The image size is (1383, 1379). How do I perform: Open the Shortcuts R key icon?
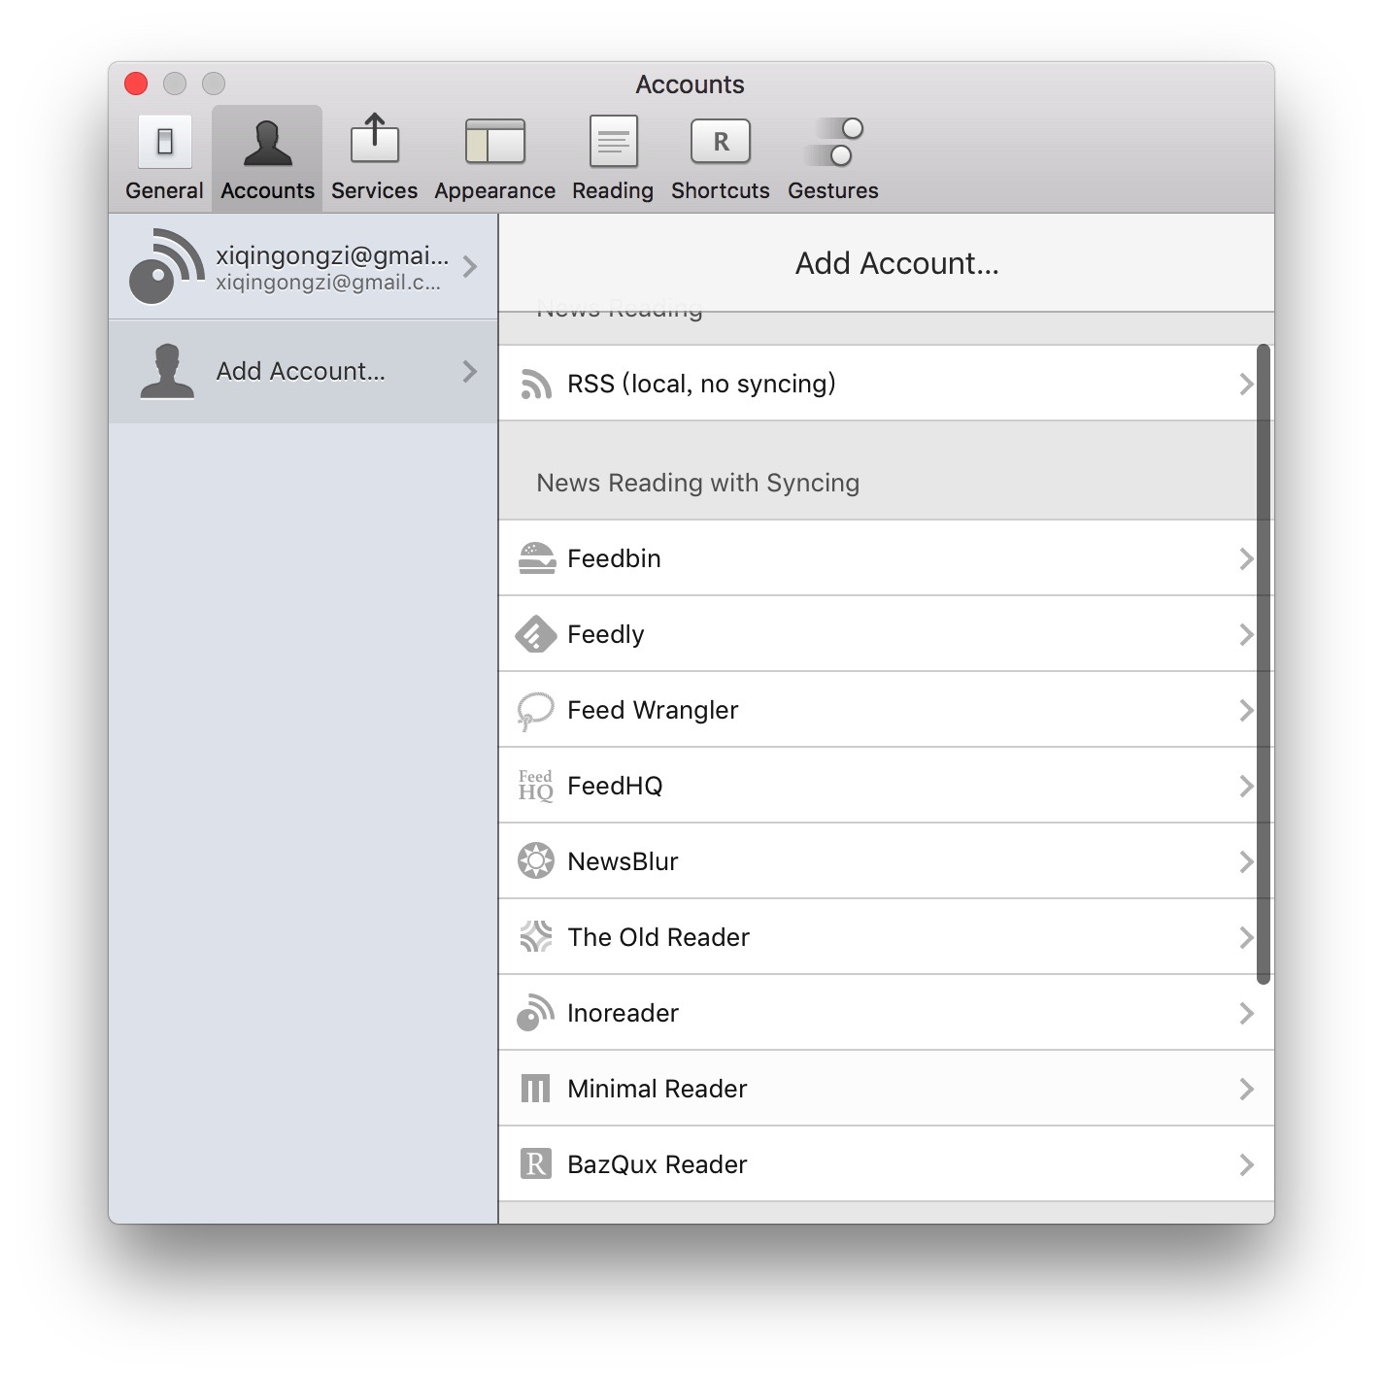[x=721, y=142]
